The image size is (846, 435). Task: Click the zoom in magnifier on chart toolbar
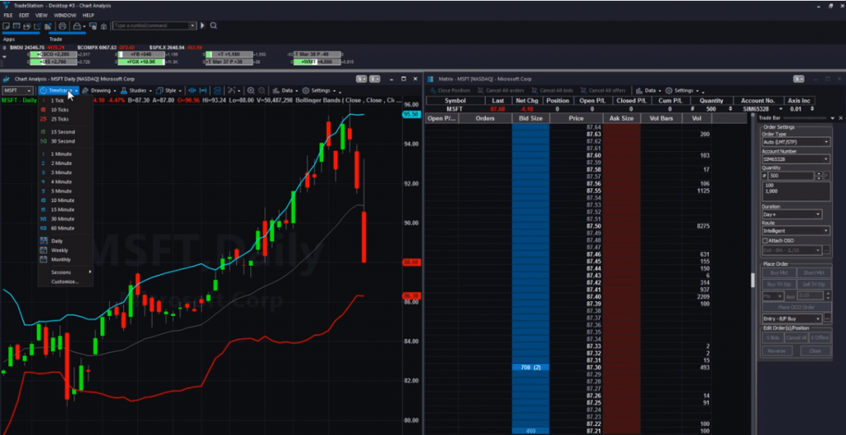(x=251, y=91)
